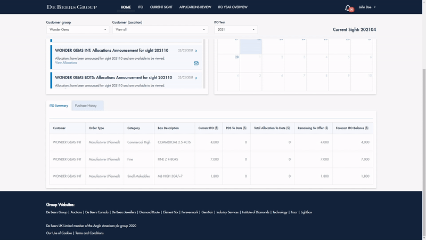Open the De Beers Canada footer link
Screen dimensions: 426x240
coord(97,212)
